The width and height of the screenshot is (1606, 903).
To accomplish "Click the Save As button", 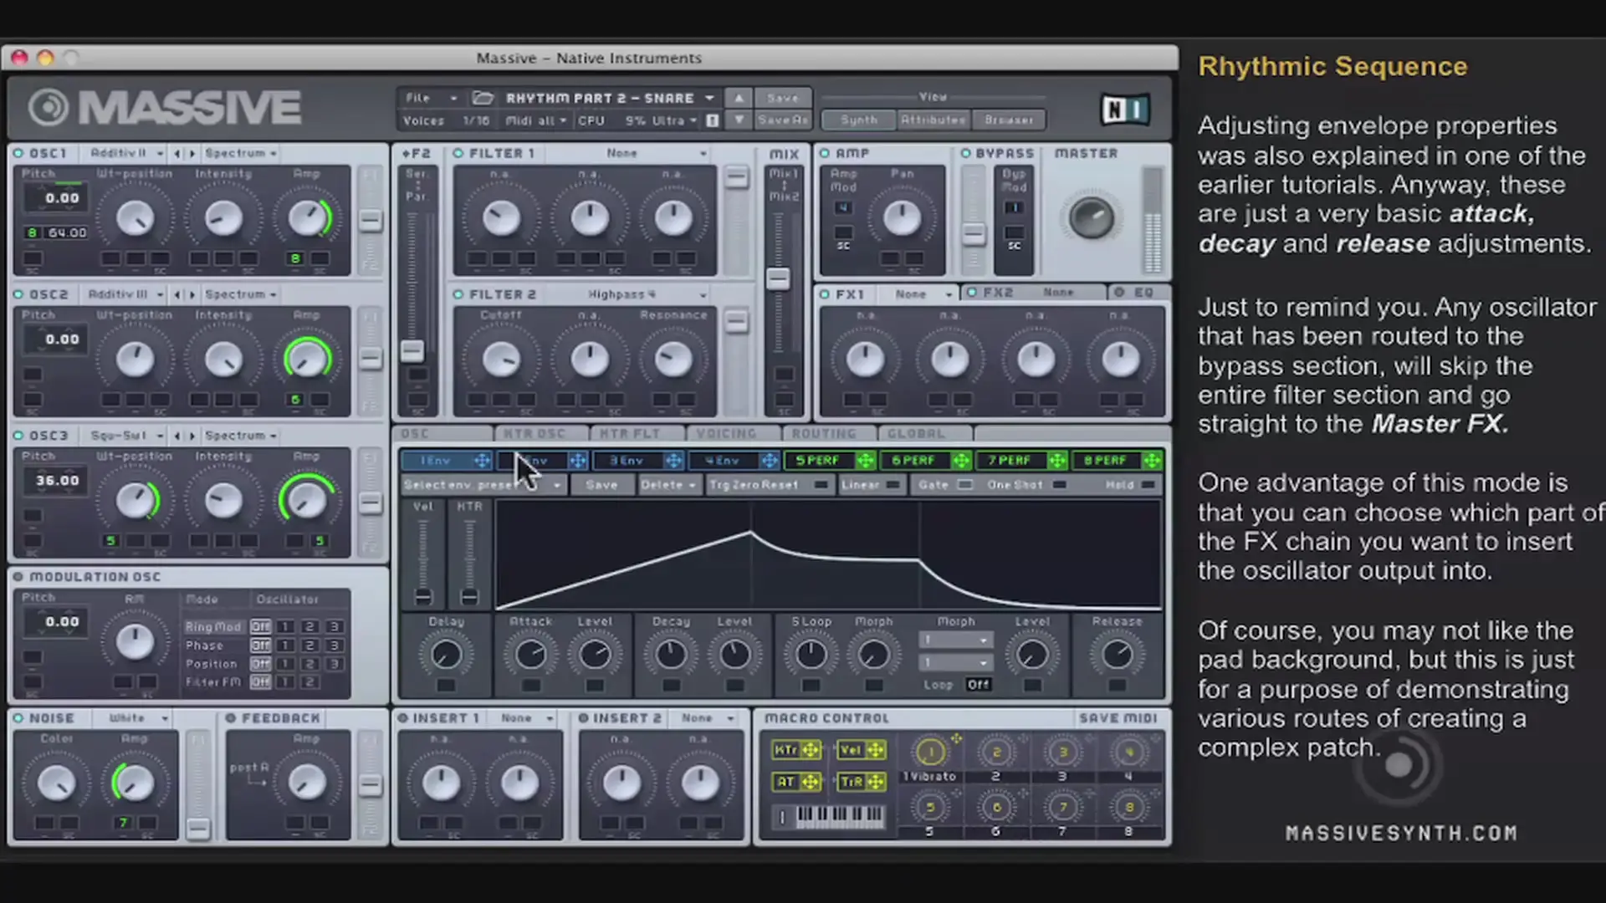I will tap(782, 120).
